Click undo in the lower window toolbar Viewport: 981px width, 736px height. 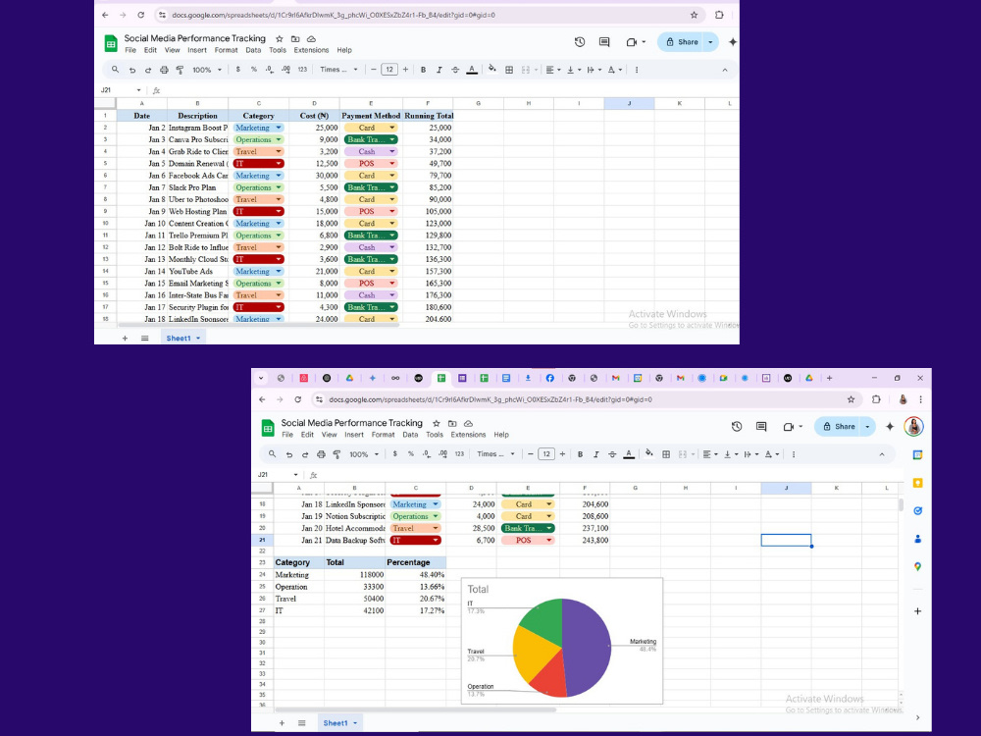(289, 454)
